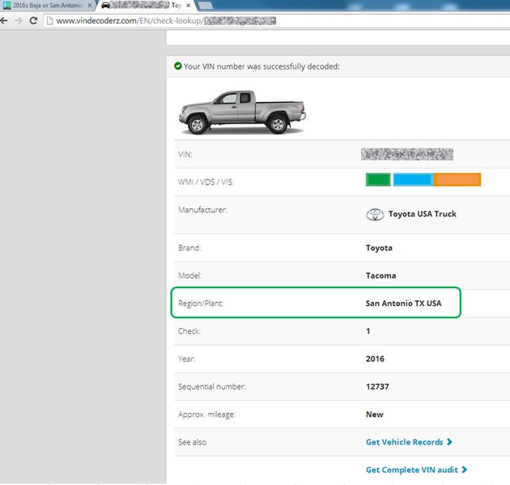The image size is (510, 485).
Task: Select the Check digit value '1'
Action: point(368,331)
